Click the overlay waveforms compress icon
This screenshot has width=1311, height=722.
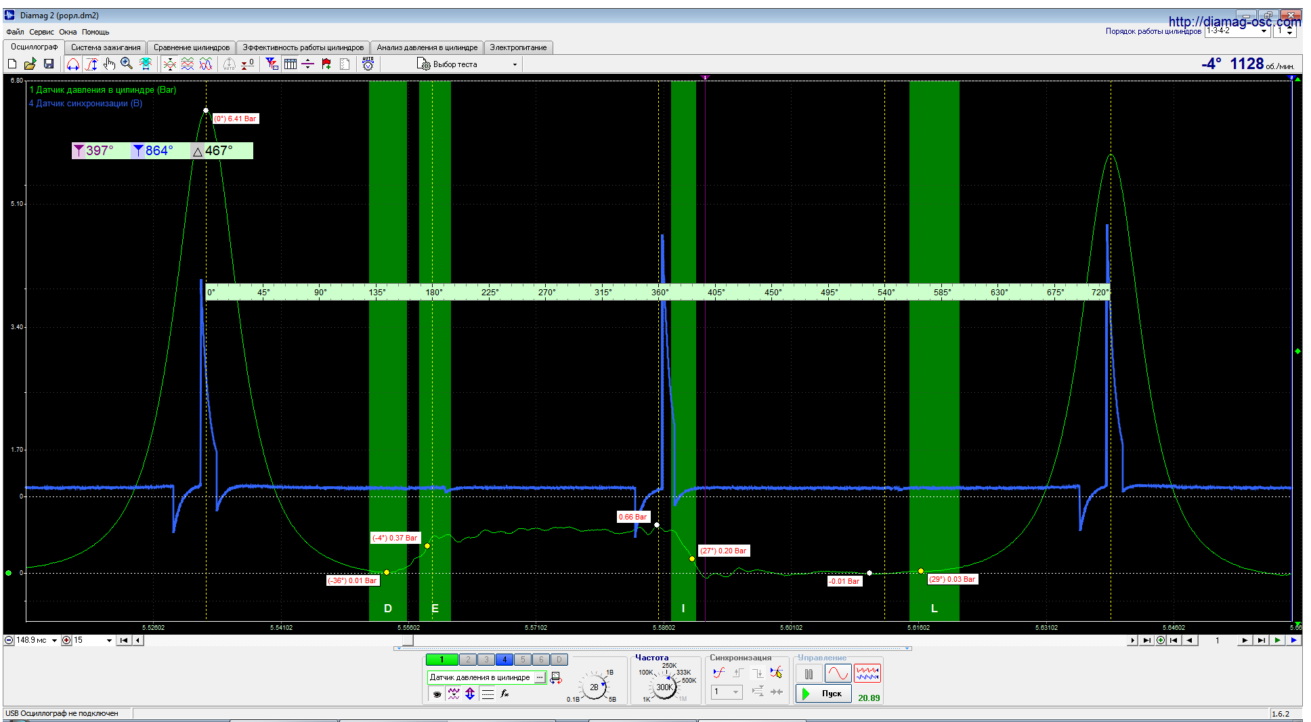pos(169,64)
